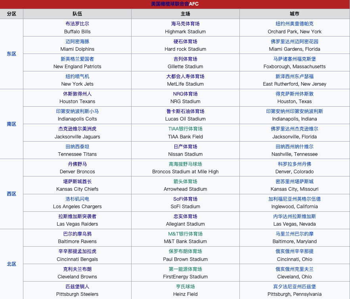Click the 迈阿密海豚 team link
The width and height of the screenshot is (350, 299).
pos(77,42)
